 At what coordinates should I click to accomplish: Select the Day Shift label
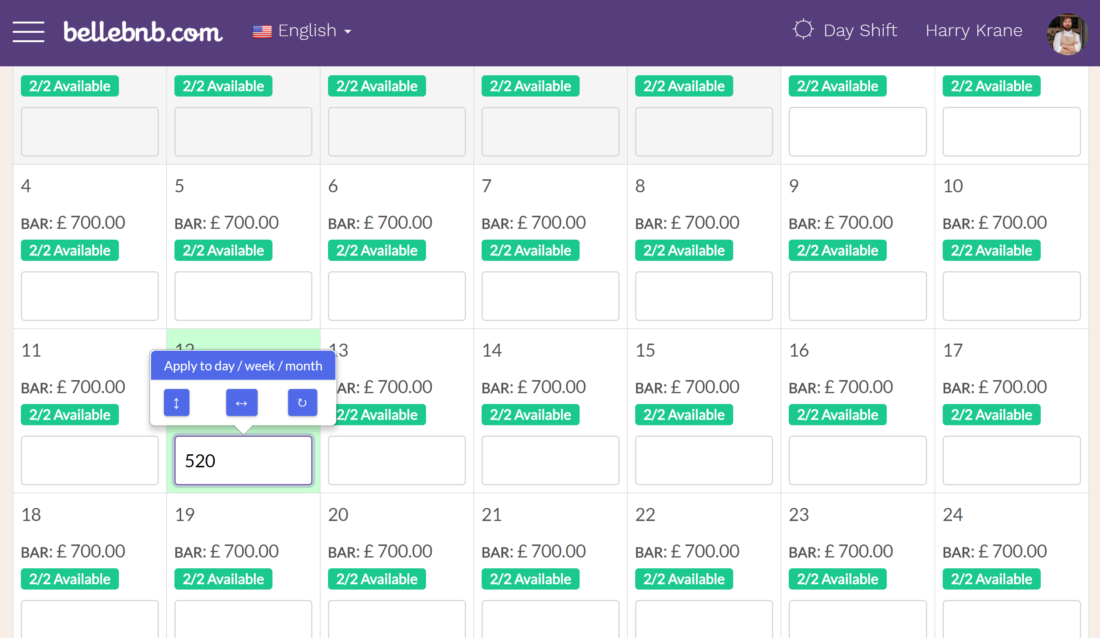860,31
